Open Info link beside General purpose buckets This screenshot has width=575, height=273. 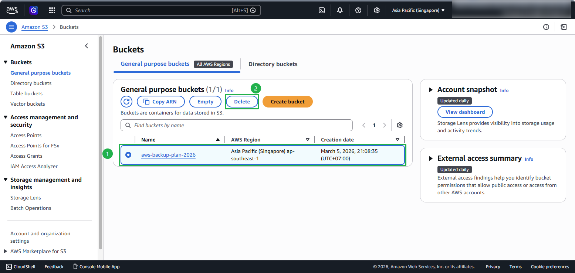pyautogui.click(x=229, y=91)
